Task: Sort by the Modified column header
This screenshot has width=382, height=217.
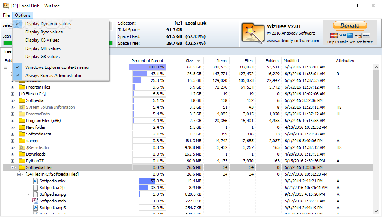Action: (308, 61)
